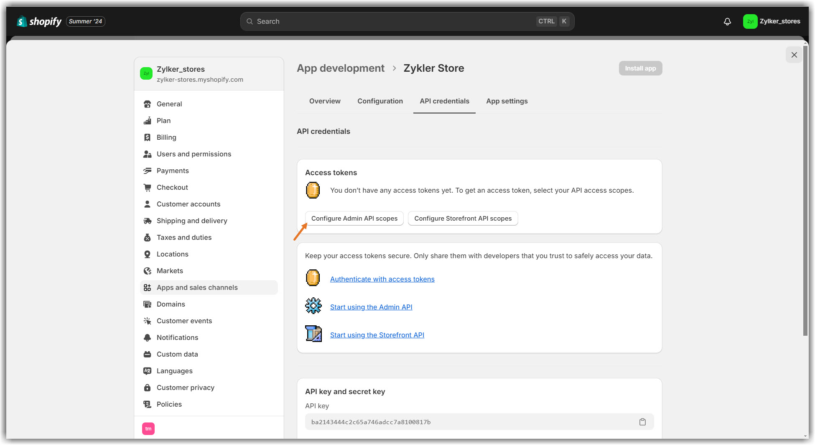Copy the API key with clipboard icon

(x=642, y=422)
